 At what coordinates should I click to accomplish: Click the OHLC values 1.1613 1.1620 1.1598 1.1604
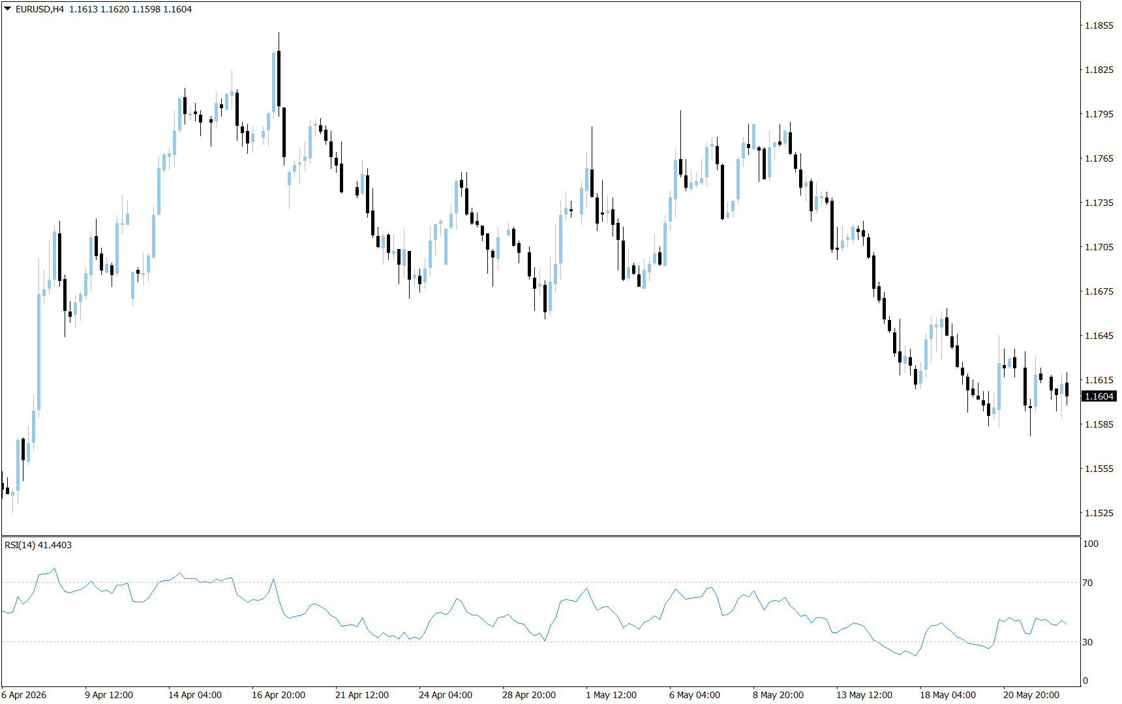[130, 9]
